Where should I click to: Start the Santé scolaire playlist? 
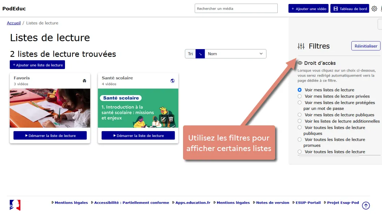click(138, 136)
